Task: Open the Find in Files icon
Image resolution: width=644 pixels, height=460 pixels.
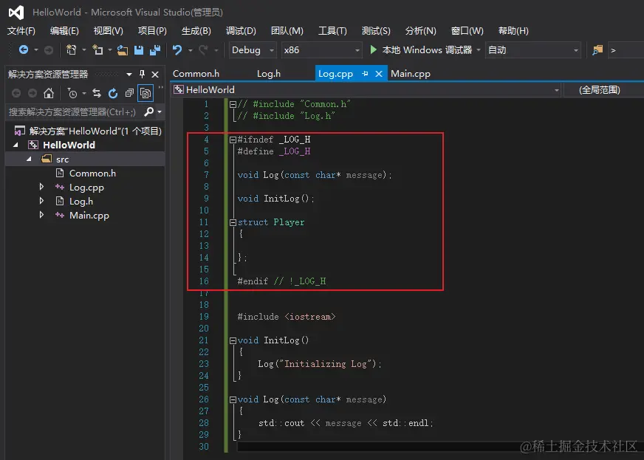Action: click(597, 50)
